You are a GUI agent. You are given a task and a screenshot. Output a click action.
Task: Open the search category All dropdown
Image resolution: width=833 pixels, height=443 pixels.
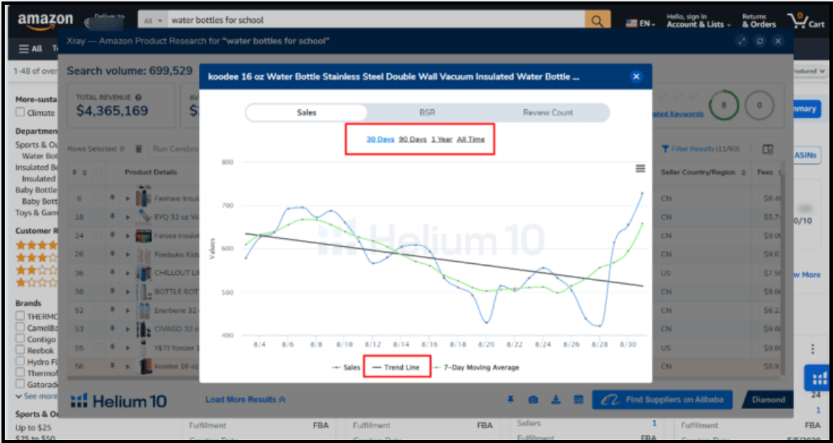(153, 21)
